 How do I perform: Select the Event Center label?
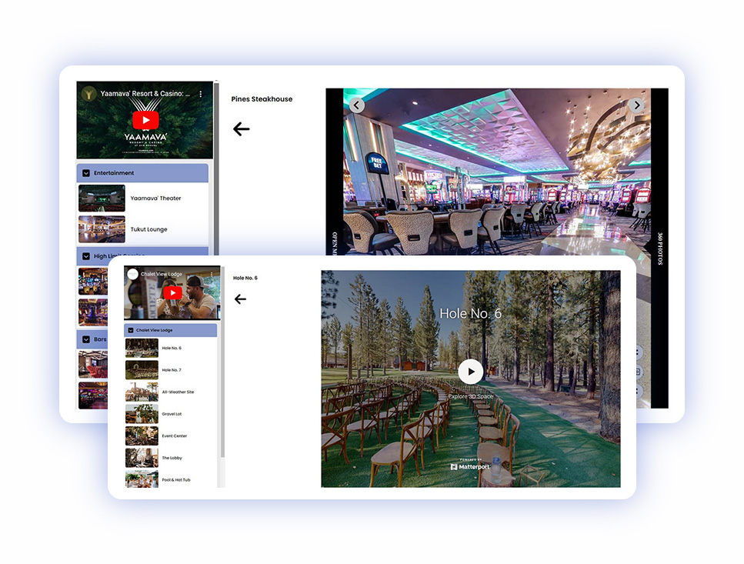175,436
